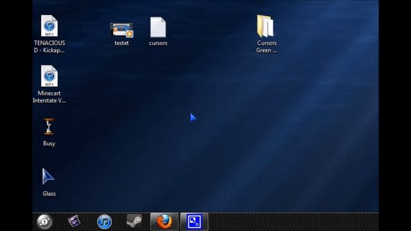The height and width of the screenshot is (231, 411).
Task: Click the 'cursors' file name label
Action: click(x=158, y=43)
